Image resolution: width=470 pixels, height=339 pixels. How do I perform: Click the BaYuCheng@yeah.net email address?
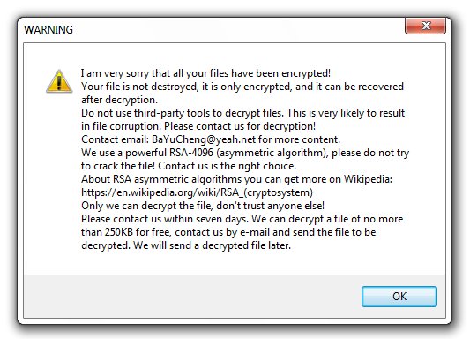pyautogui.click(x=204, y=139)
